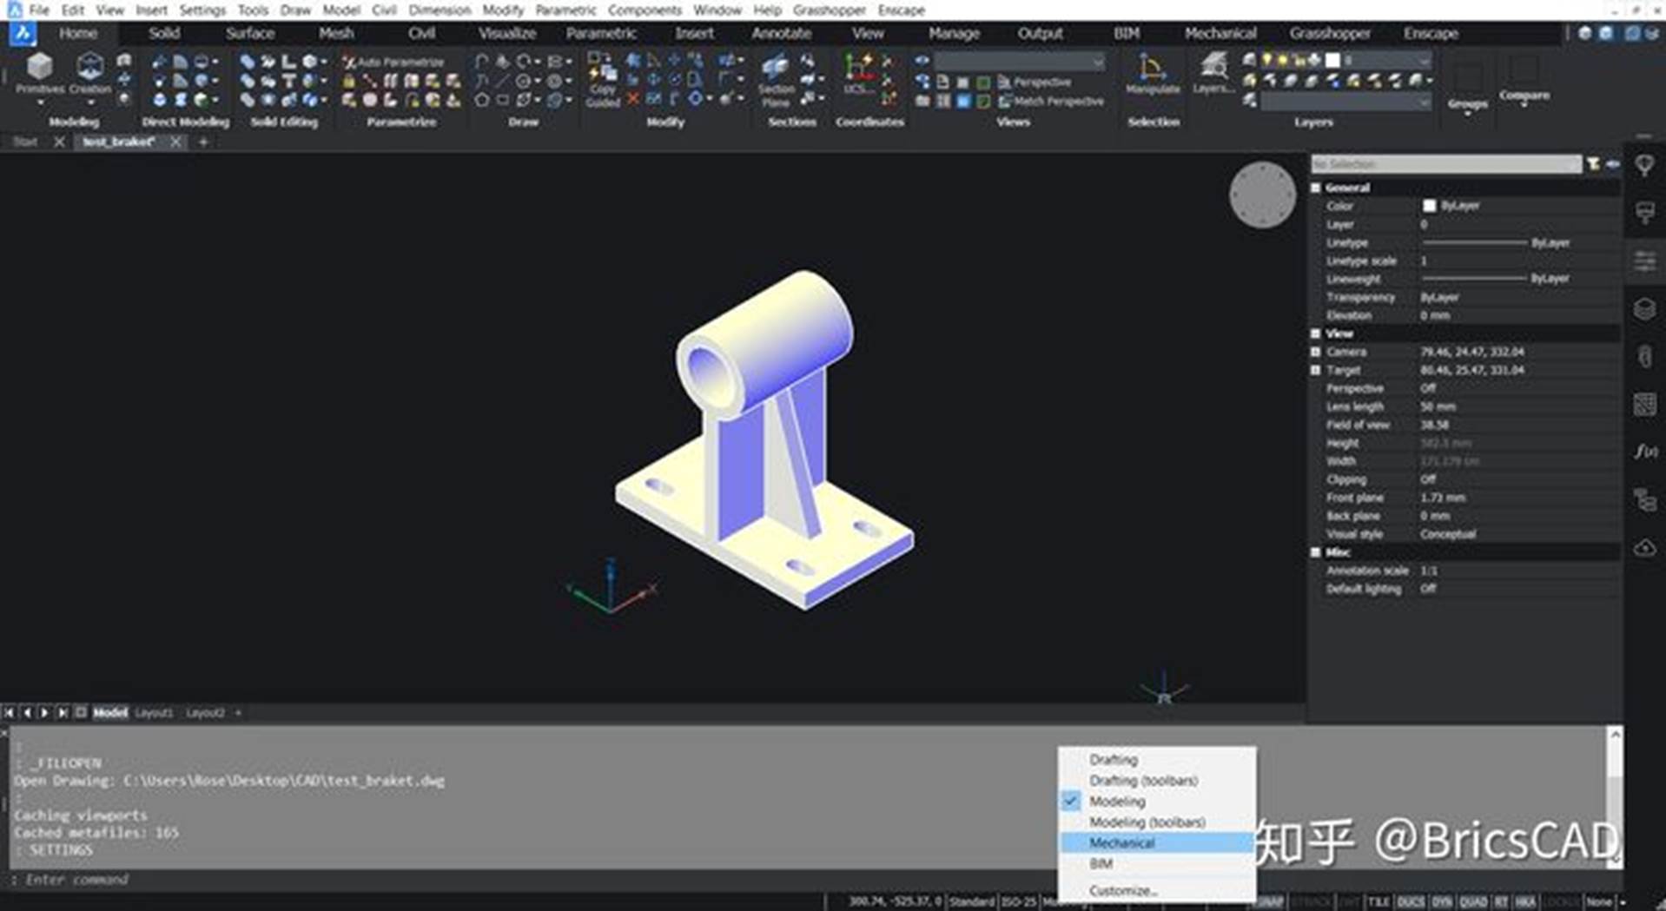Click the padlock constraint icon in Parametrize
1666x911 pixels.
tap(348, 81)
